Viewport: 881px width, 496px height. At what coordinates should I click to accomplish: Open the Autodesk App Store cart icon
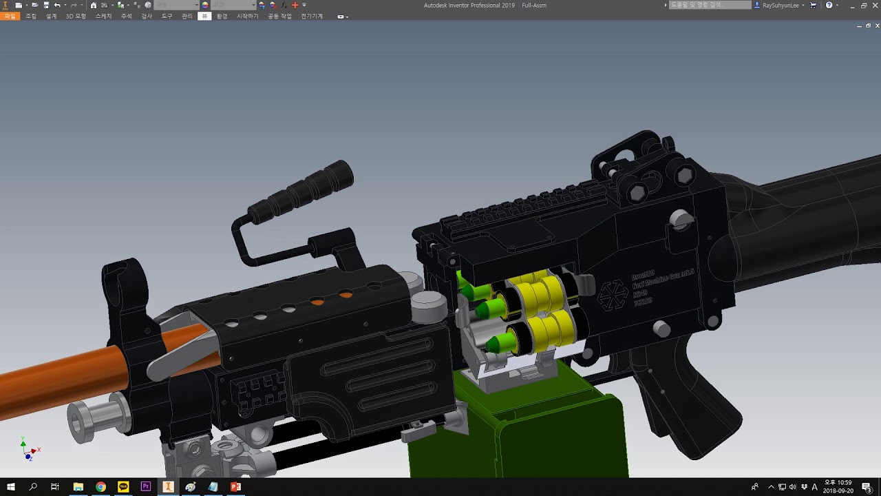pyautogui.click(x=813, y=5)
